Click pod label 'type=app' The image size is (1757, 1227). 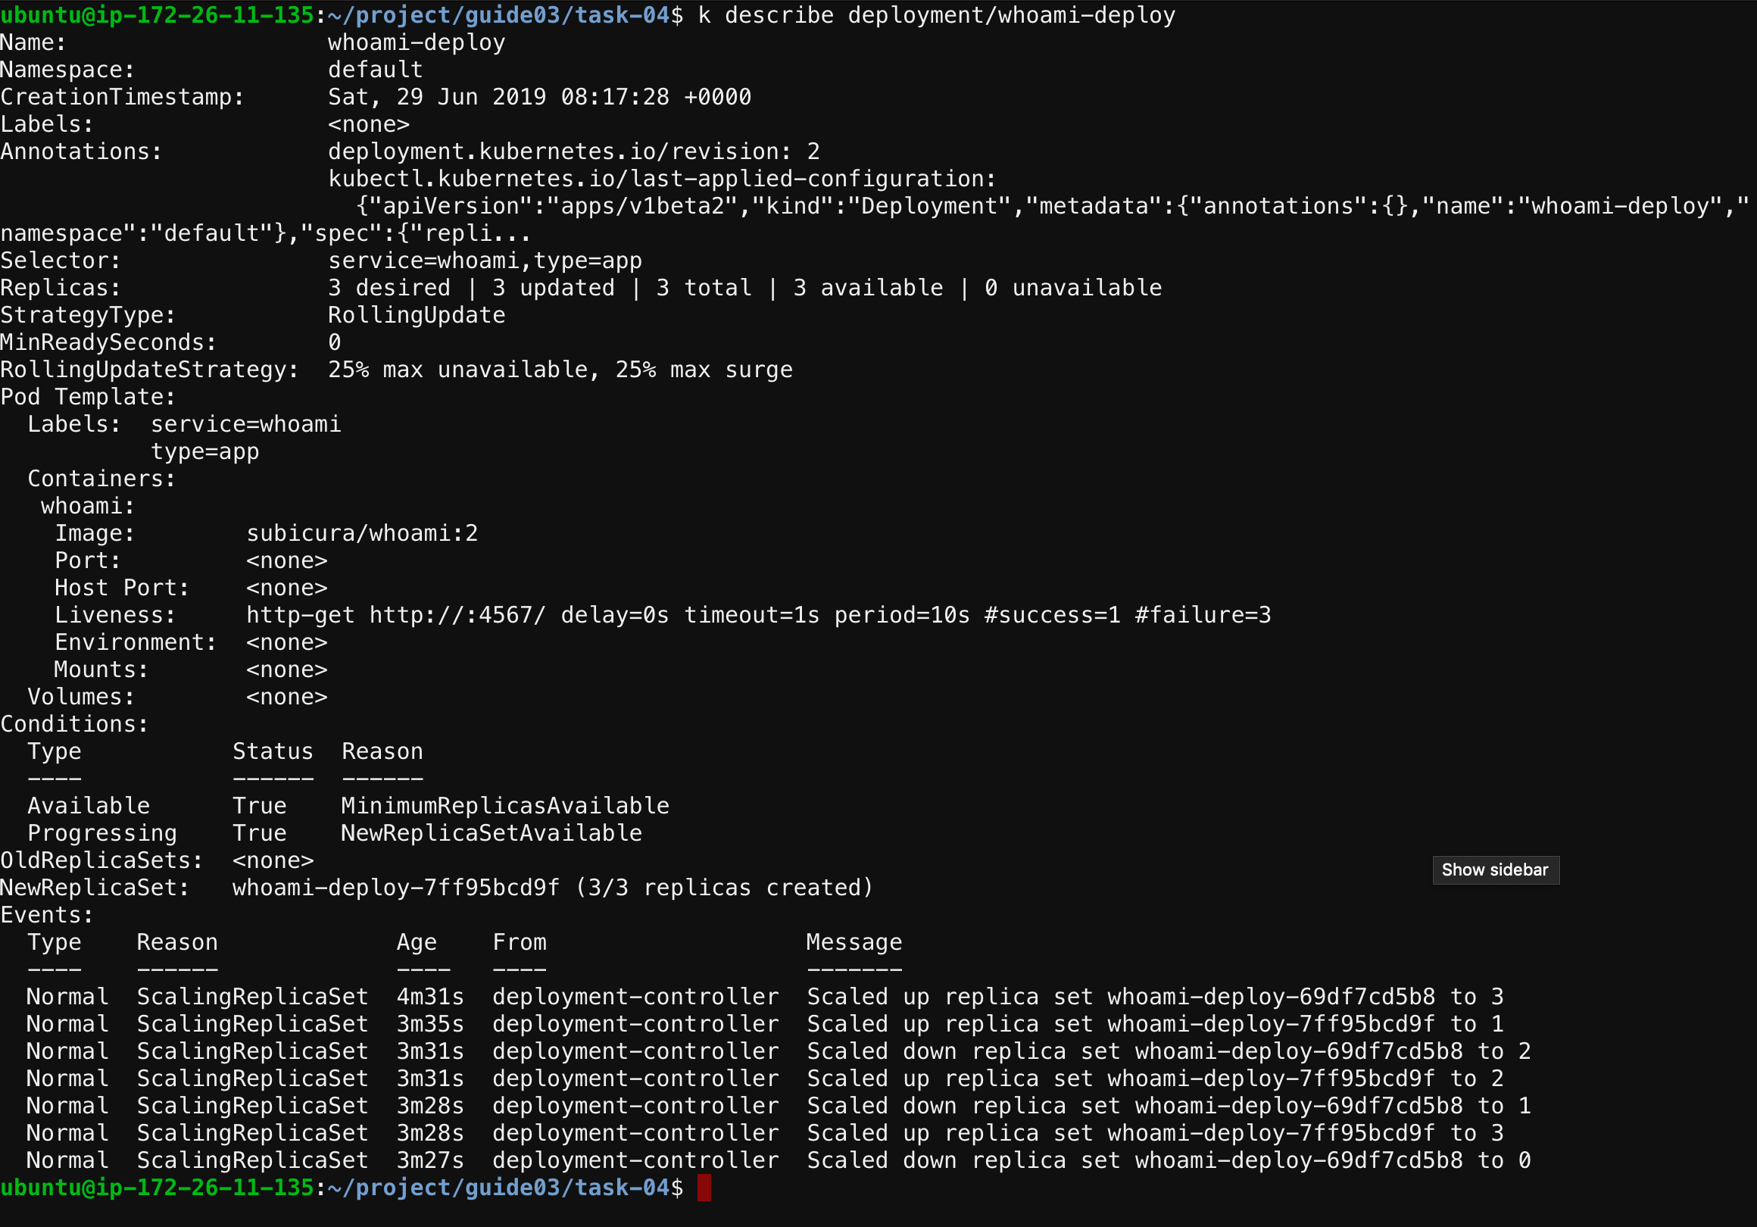[205, 451]
